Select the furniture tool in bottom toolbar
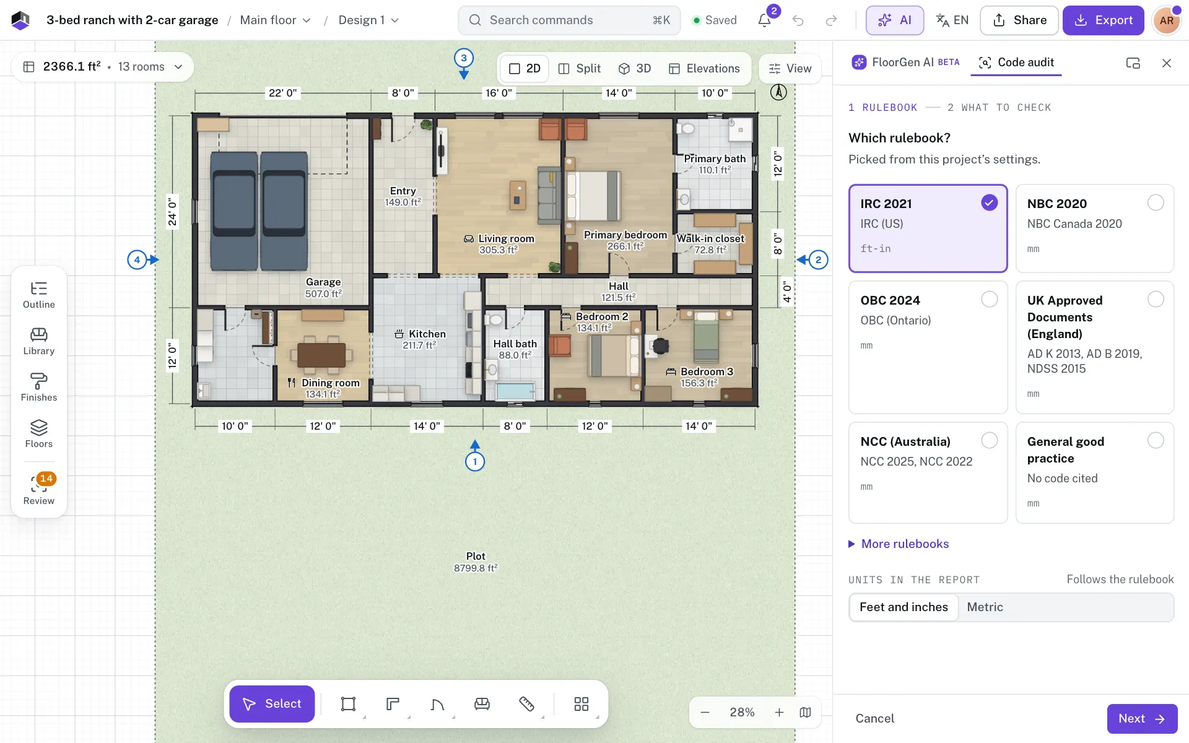The image size is (1189, 743). tap(482, 704)
